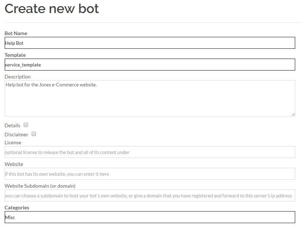Focus the Website Subdomain input field
Viewport: 301px width, 226px height.
(x=150, y=196)
